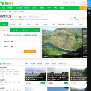This screenshot has height=91, width=91.
Task: Show 三日游 routes filter
Action: [47, 64]
